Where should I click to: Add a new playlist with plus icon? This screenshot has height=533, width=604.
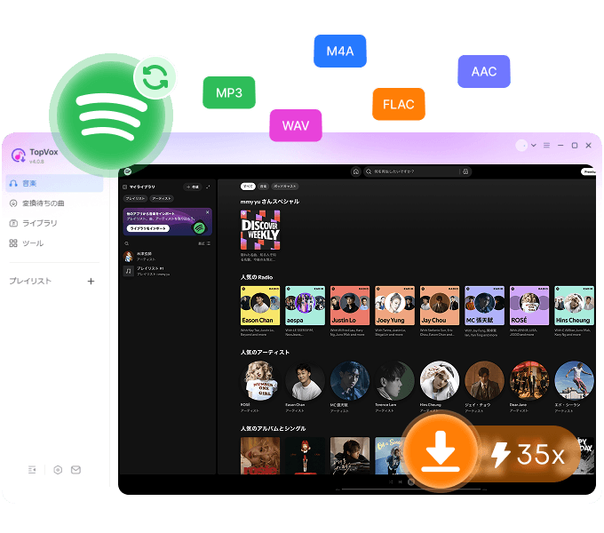[x=91, y=281]
